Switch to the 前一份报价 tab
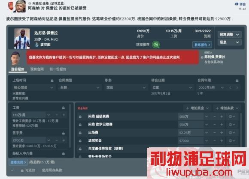 click(x=58, y=69)
